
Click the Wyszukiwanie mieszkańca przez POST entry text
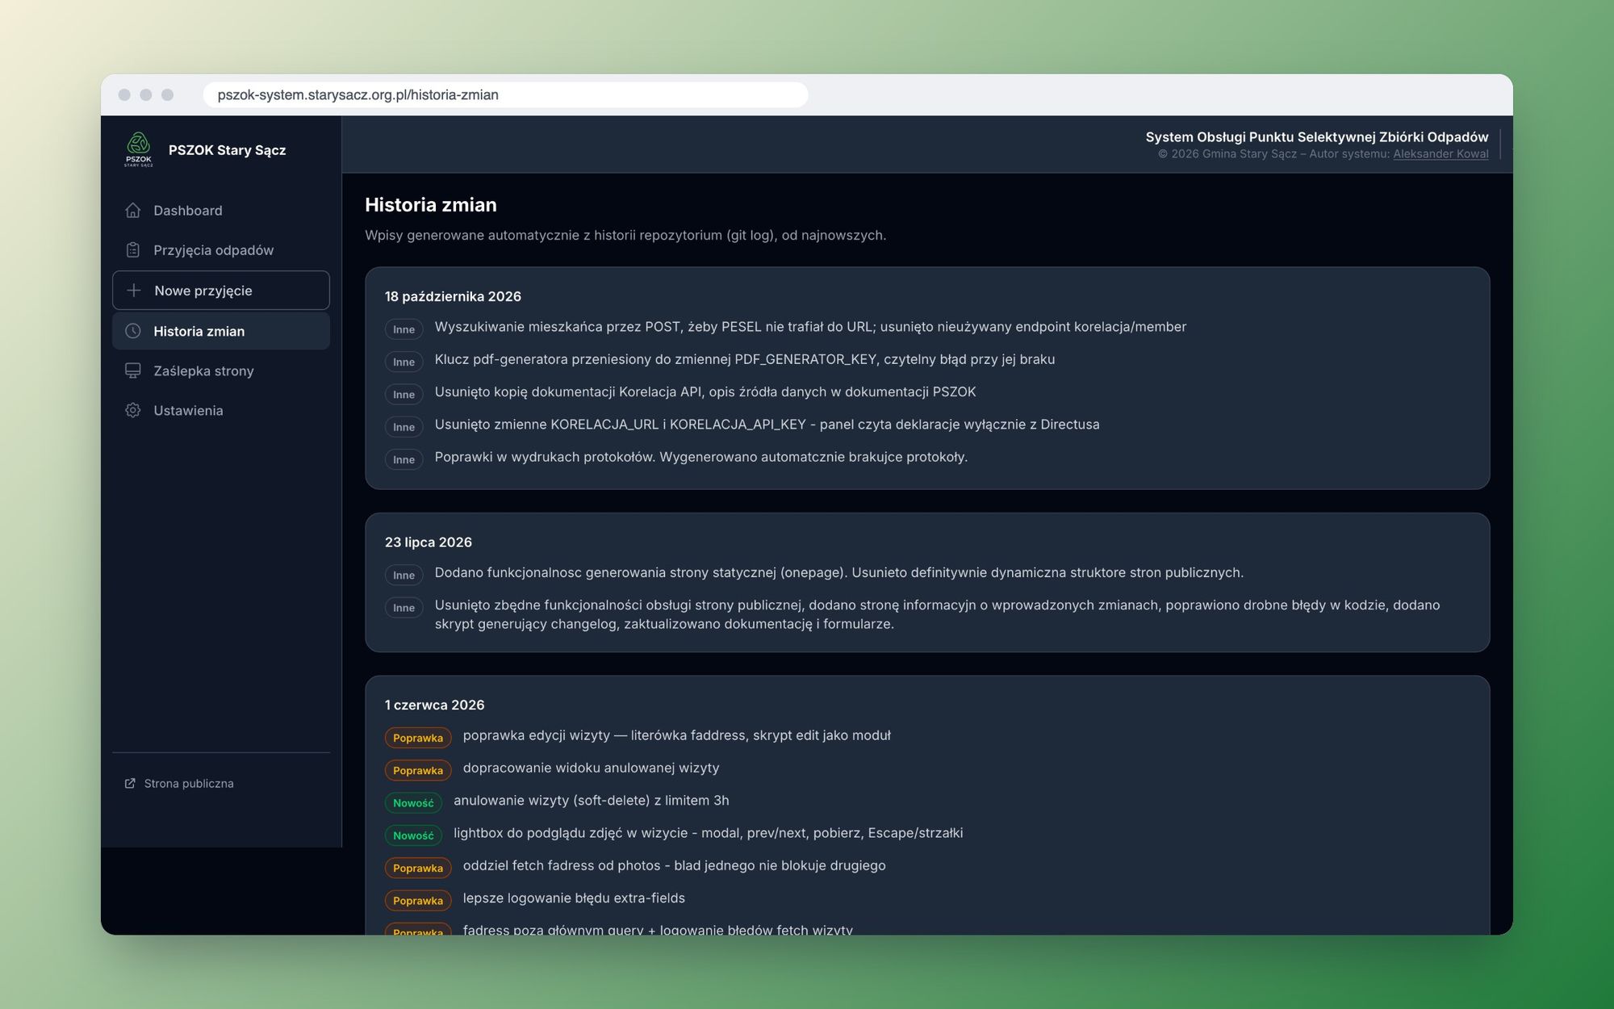point(810,327)
